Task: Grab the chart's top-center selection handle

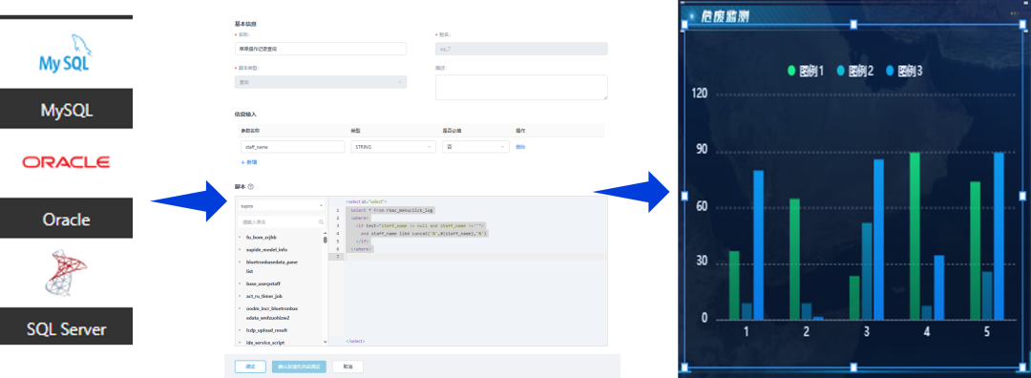Action: pyautogui.click(x=853, y=24)
